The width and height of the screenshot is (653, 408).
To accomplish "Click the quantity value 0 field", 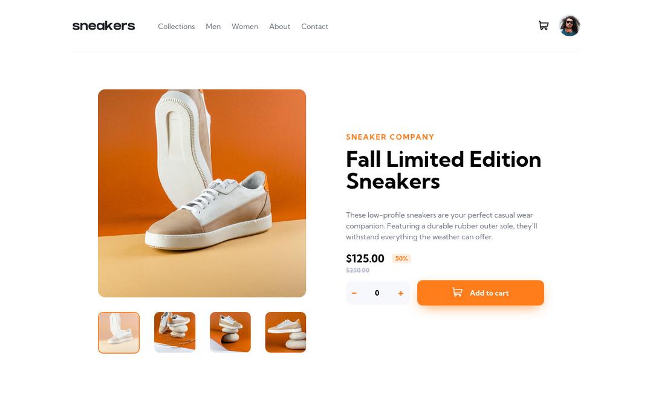I will coord(377,293).
